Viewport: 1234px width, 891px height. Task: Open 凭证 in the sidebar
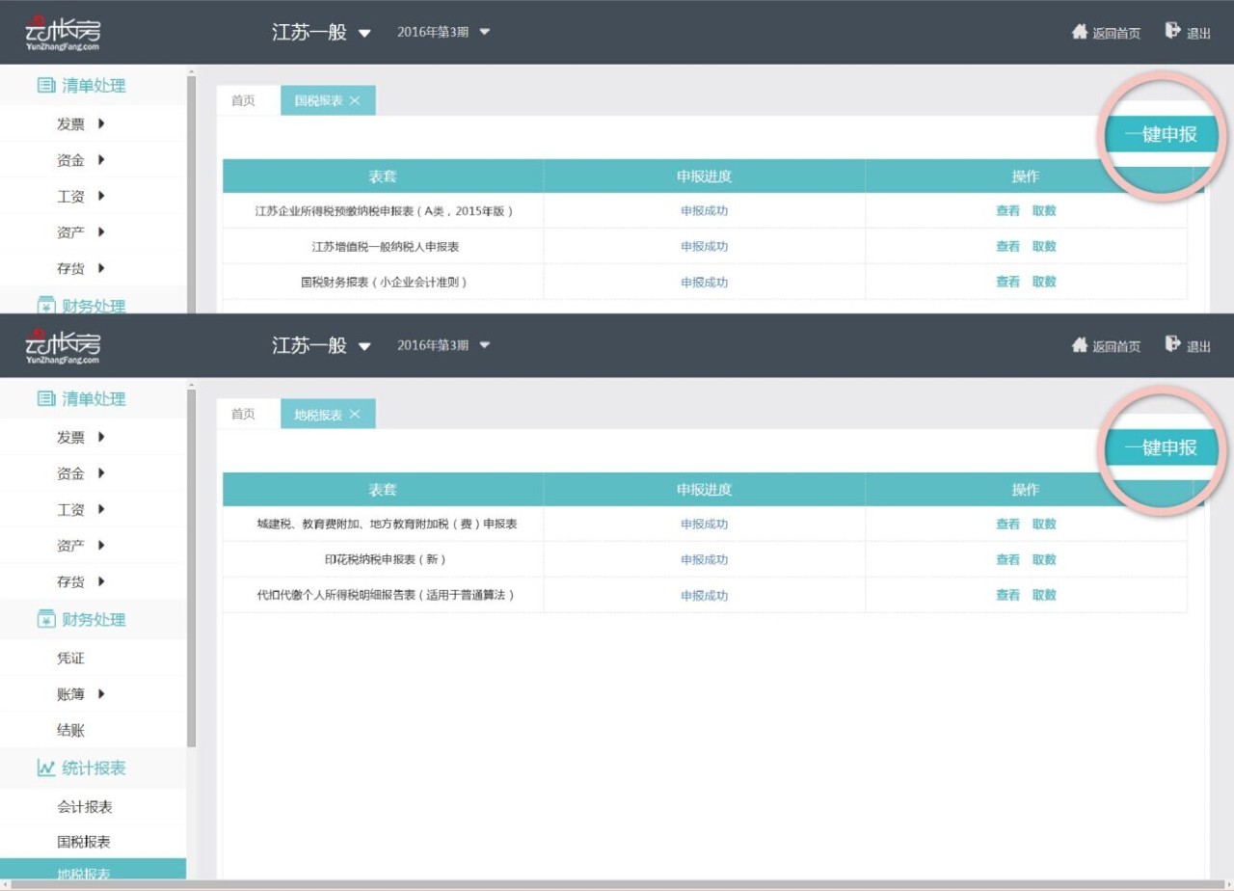[x=70, y=659]
